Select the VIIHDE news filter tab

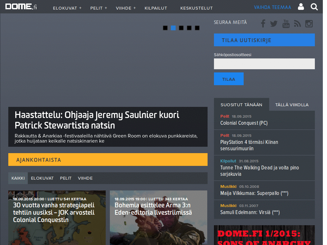point(85,178)
